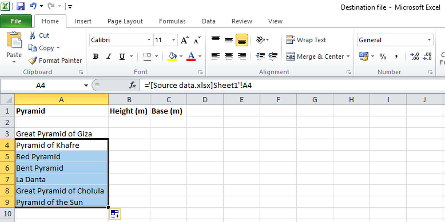Open text Orientation options
445x222 pixels.
262,40
